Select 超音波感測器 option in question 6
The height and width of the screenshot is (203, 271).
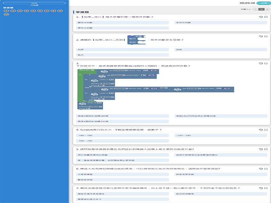222,174
